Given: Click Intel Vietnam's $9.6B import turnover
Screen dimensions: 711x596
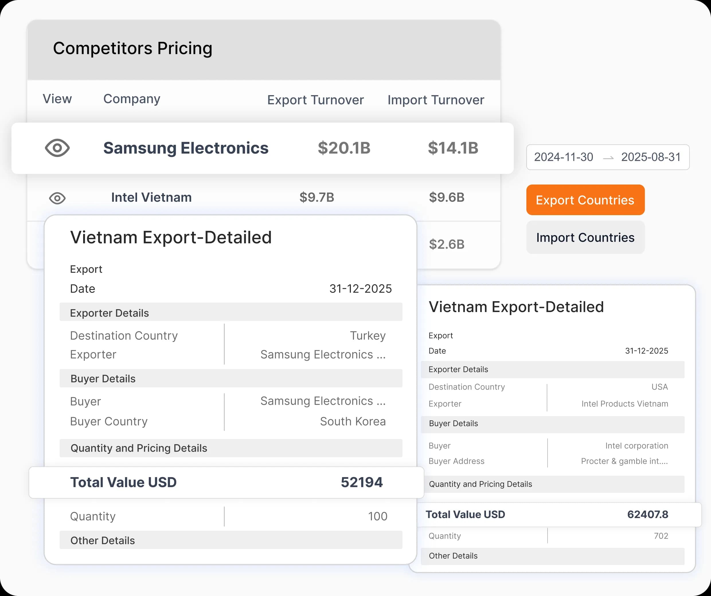Looking at the screenshot, I should tap(447, 197).
